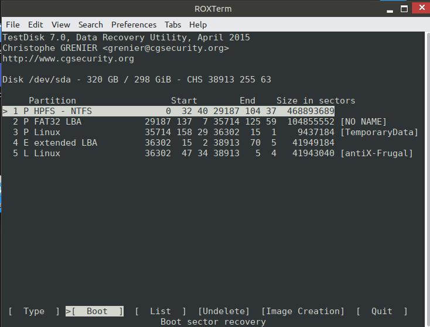The width and height of the screenshot is (430, 327).
Task: Click the extended LBA partition row
Action: [173, 143]
